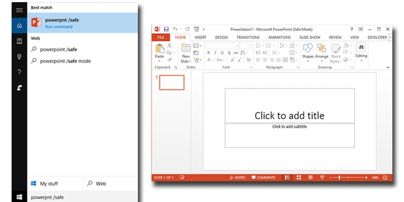Image resolution: width=404 pixels, height=202 pixels.
Task: Customize Quick Access Toolbar dropdown arrow
Action: pyautogui.click(x=204, y=29)
